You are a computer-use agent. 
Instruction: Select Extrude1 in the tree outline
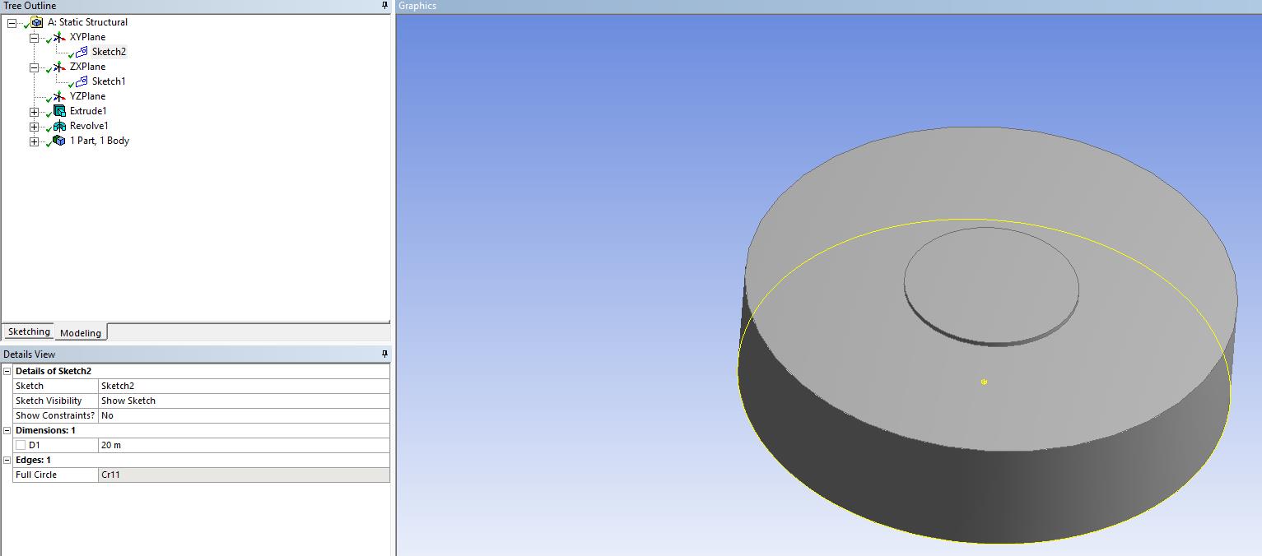pyautogui.click(x=88, y=111)
